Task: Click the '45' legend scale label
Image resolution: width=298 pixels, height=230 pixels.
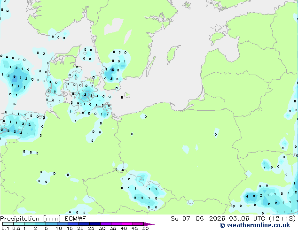Action: click(134, 228)
